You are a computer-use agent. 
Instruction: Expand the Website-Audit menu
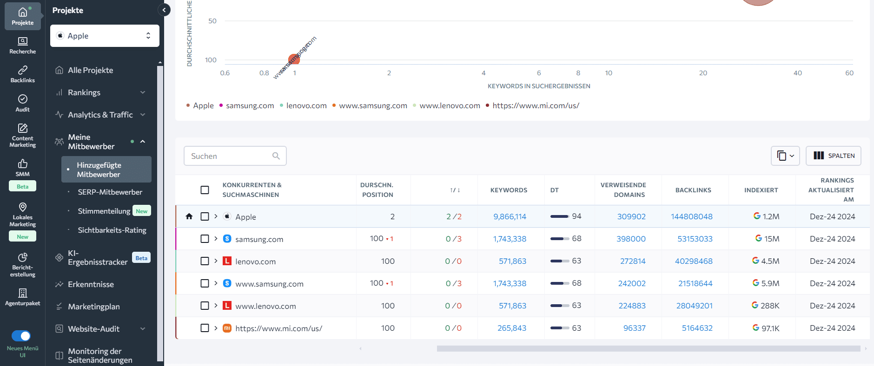pos(143,329)
